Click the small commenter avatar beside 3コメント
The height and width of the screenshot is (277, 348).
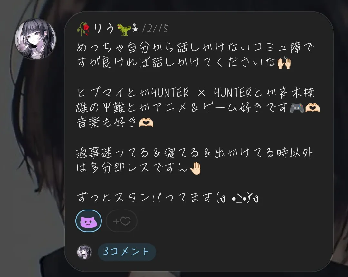coord(84,252)
